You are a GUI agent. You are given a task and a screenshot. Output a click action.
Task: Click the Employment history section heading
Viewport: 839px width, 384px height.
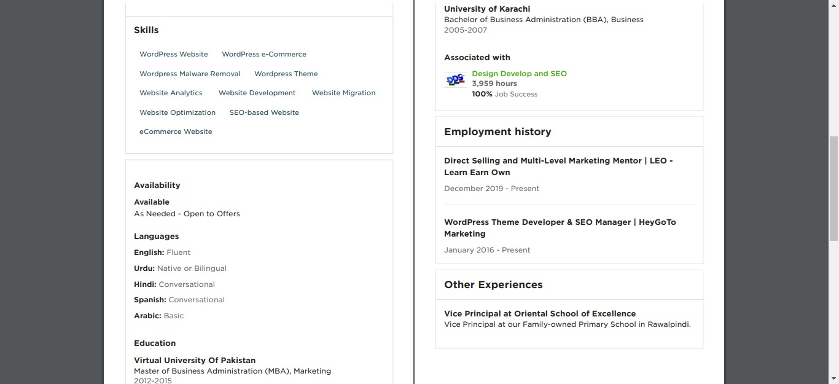[x=498, y=131]
